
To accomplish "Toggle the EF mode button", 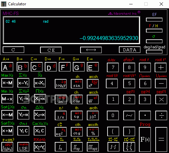I will pyautogui.click(x=154, y=20).
